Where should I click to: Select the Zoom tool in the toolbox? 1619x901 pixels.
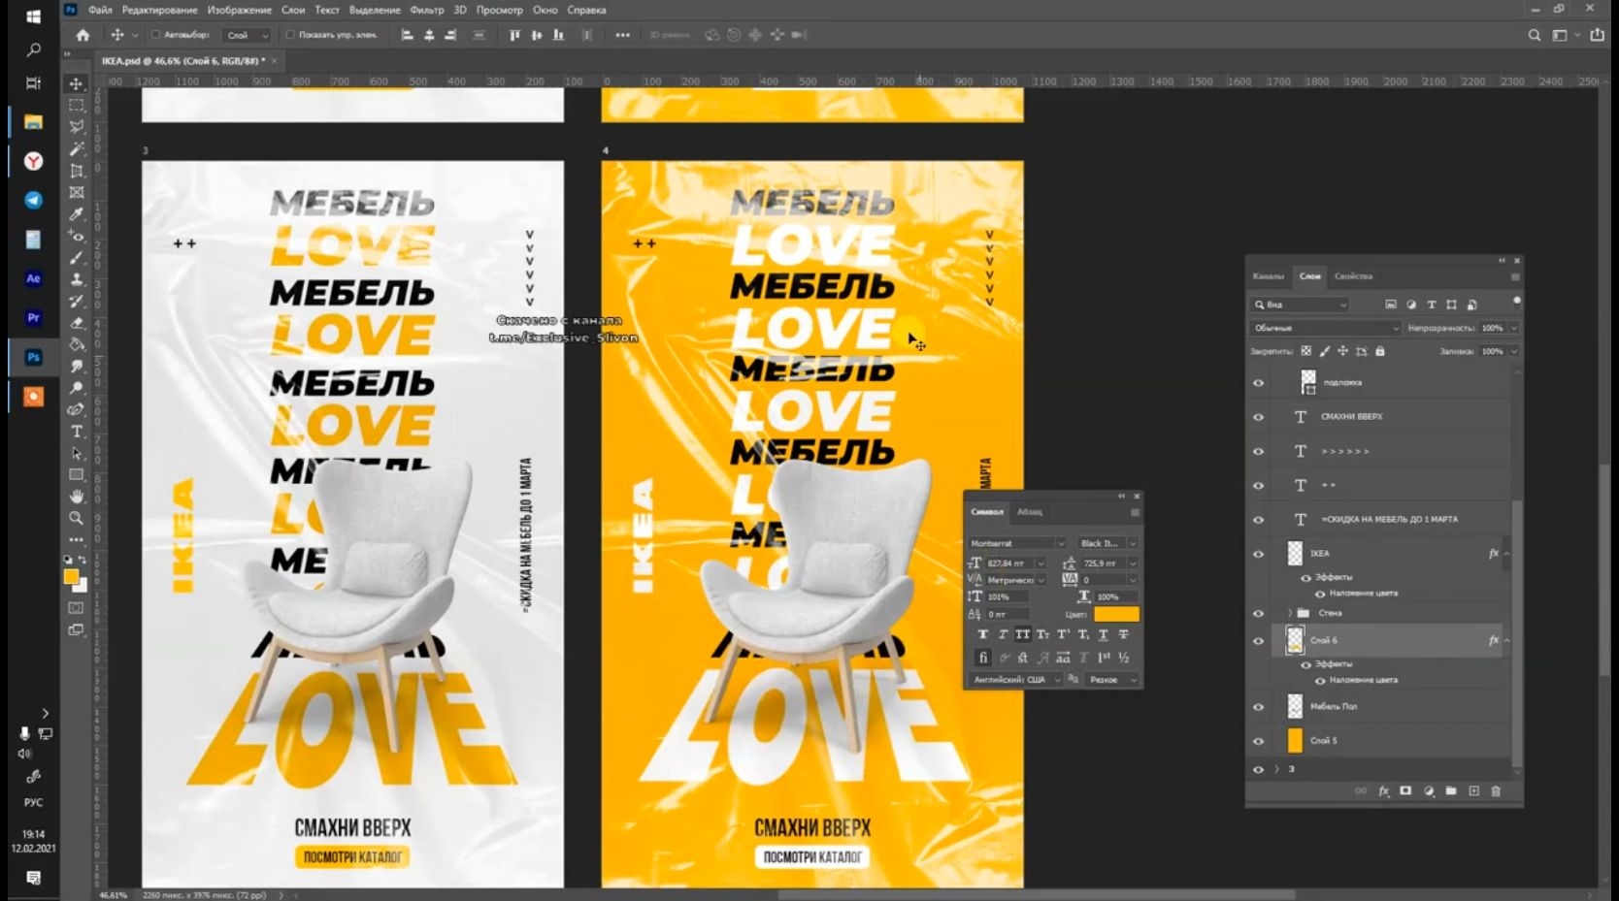(76, 518)
